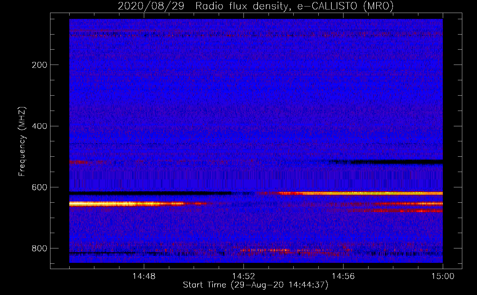Click the bright yellow emission band near 650 MHz
Image resolution: width=477 pixels, height=295 pixels.
[x=127, y=204]
